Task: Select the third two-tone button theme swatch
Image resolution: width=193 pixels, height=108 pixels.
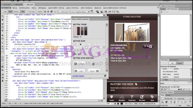Action: pos(82,31)
